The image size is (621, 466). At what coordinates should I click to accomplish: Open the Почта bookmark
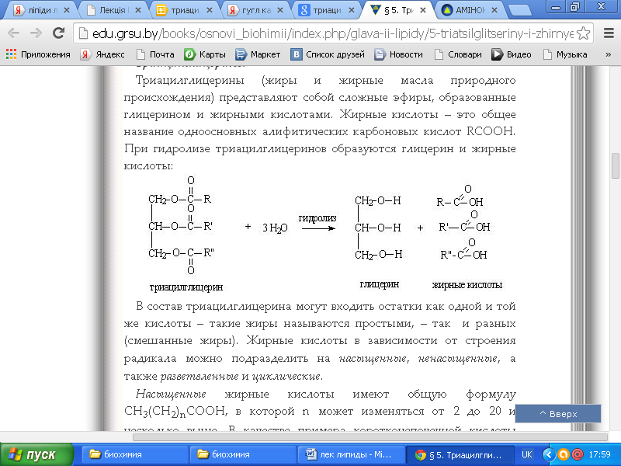tap(154, 54)
